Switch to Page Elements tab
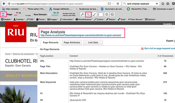This screenshot has width=175, height=103. tap(51, 43)
